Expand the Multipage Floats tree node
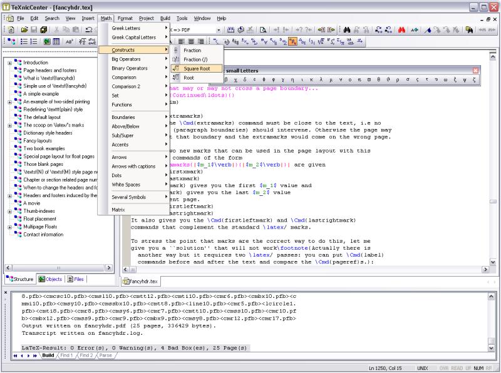Image resolution: width=501 pixels, height=373 pixels. (9, 227)
